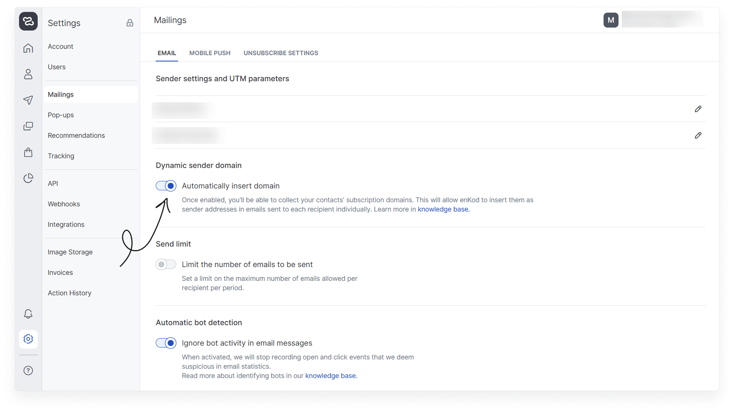
Task: Open the contacts person icon
Action: [28, 74]
